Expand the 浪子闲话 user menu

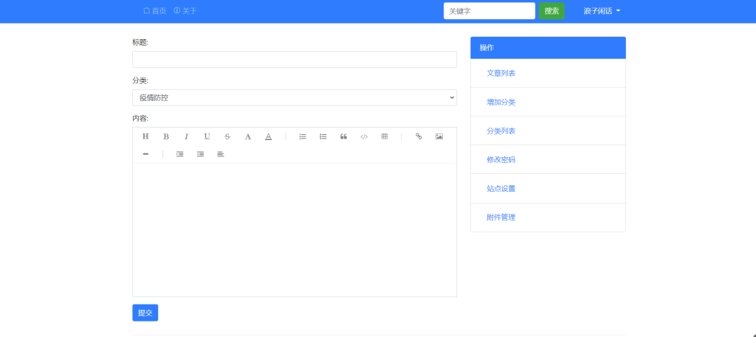[602, 10]
